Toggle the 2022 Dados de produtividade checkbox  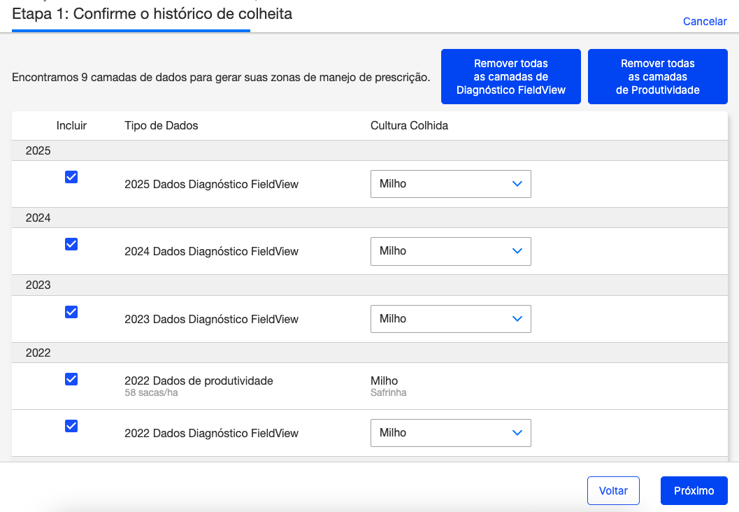tap(71, 379)
